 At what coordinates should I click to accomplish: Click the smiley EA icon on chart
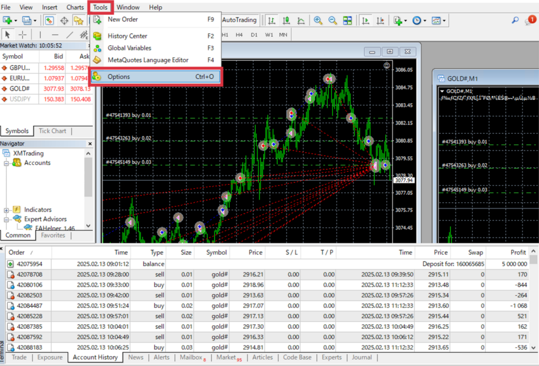387,65
